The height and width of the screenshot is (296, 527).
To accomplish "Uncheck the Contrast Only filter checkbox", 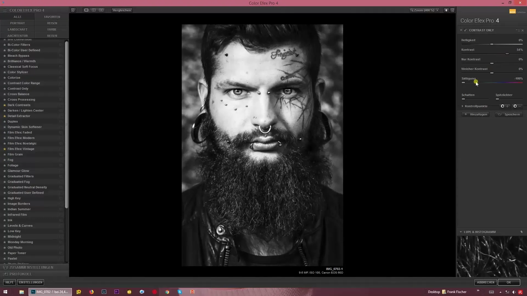I will click(466, 30).
